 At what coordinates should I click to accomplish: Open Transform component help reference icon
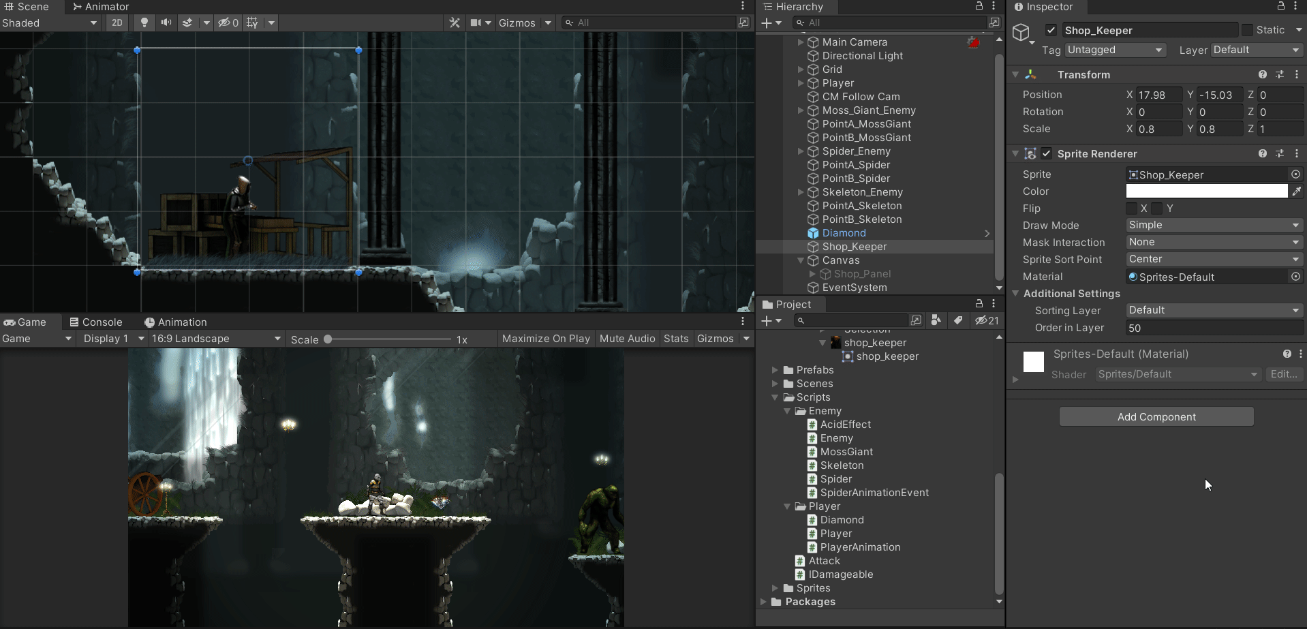tap(1263, 74)
